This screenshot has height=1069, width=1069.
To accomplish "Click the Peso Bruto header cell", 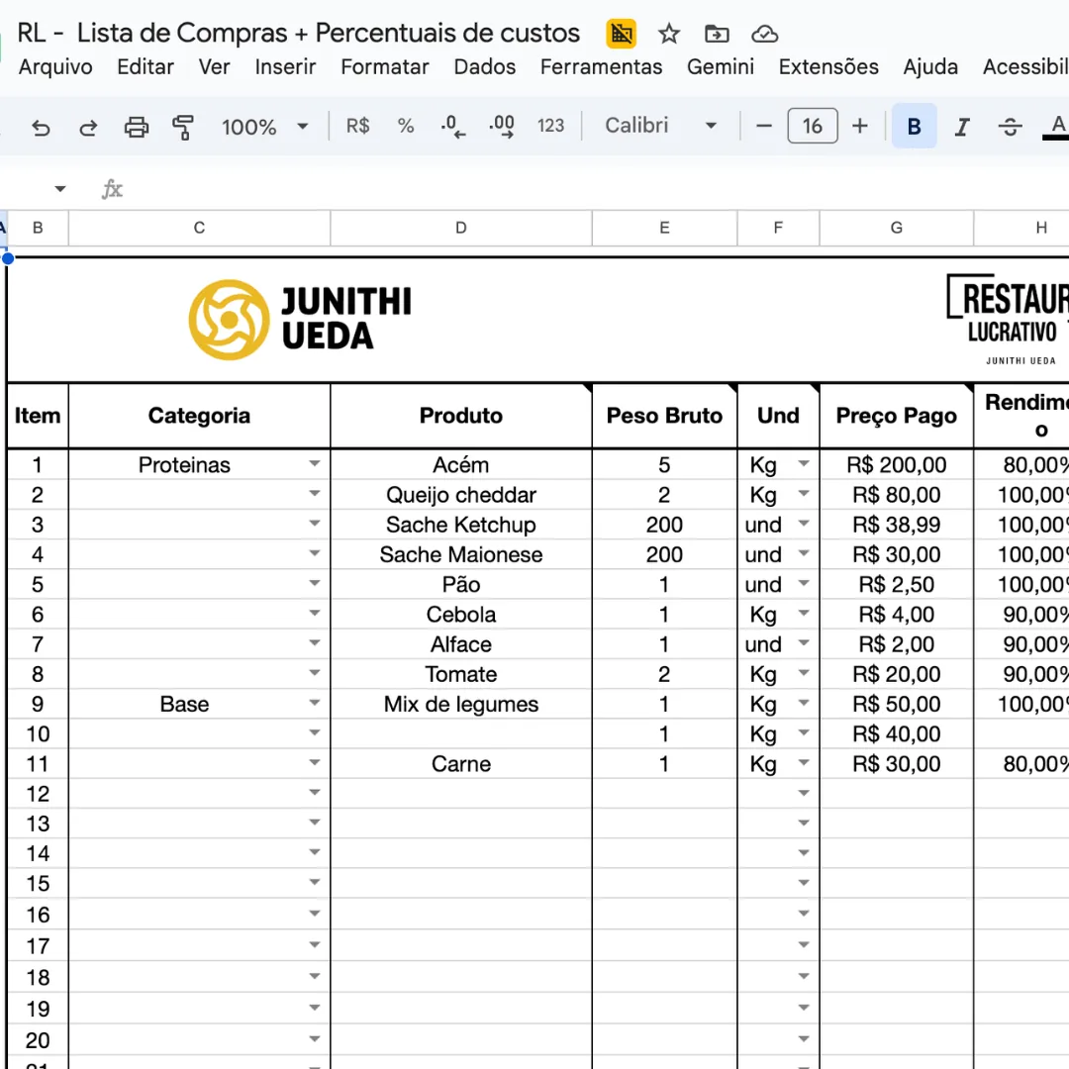I will [664, 415].
